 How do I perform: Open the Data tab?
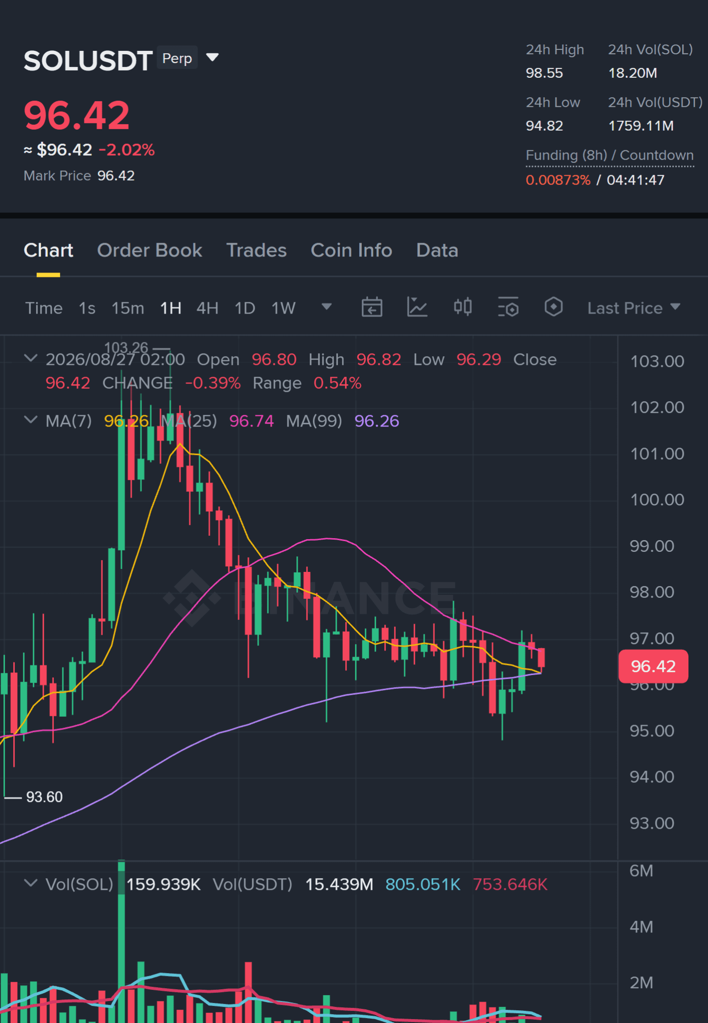(437, 250)
